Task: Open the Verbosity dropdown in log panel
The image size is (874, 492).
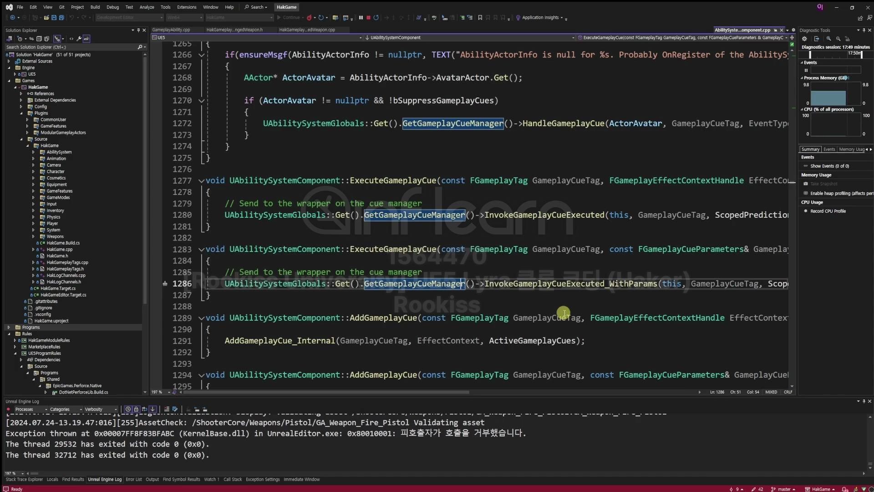Action: [x=100, y=409]
